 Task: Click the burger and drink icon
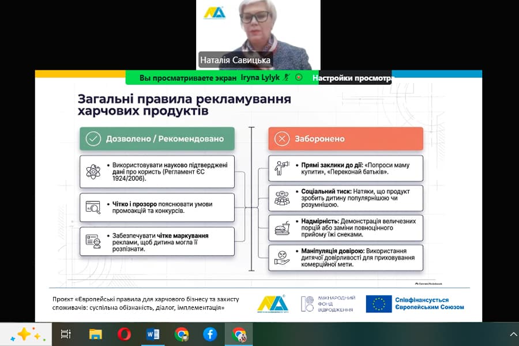tap(282, 228)
